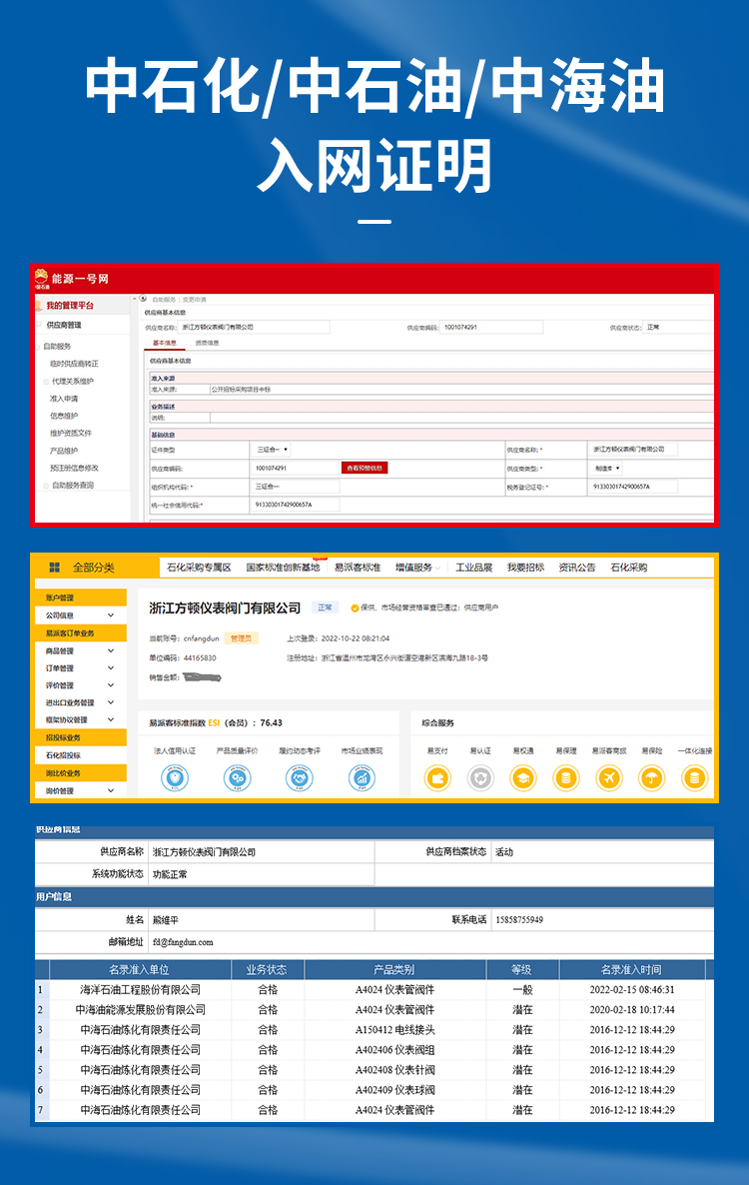Open the 供应商类型 制造商 dropdown
The height and width of the screenshot is (1185, 749).
(x=608, y=469)
